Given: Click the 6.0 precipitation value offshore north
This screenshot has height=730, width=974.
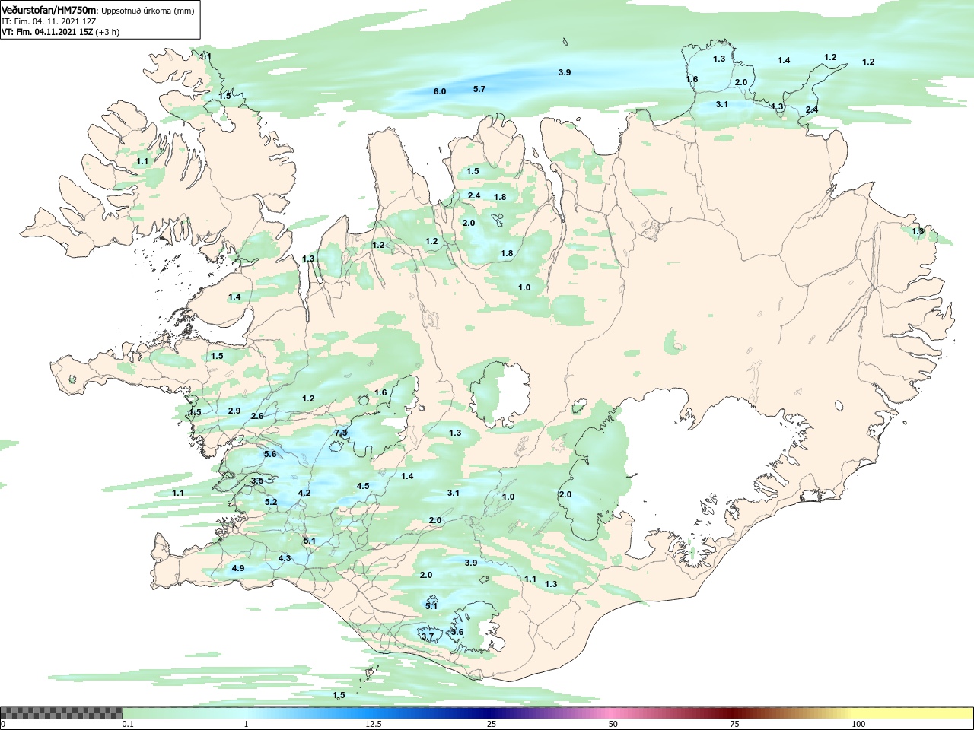Looking at the screenshot, I should pyautogui.click(x=440, y=91).
